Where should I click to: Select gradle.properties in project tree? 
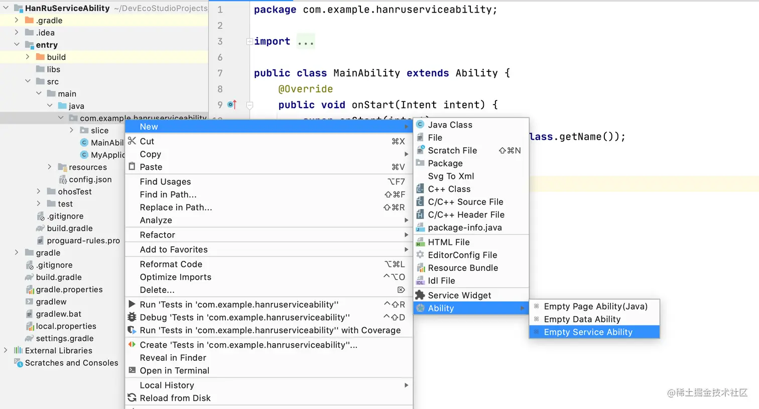click(x=69, y=289)
